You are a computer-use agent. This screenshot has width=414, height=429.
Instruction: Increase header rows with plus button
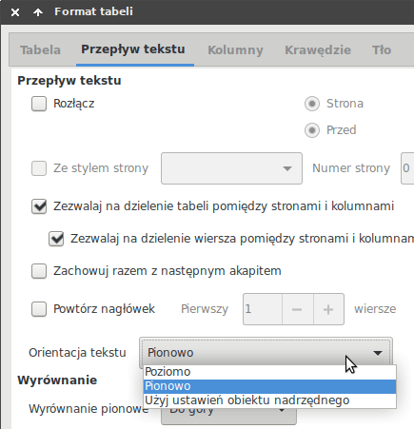coord(328,309)
